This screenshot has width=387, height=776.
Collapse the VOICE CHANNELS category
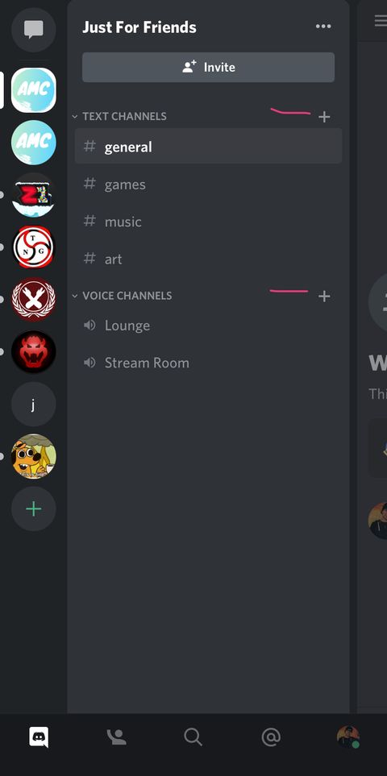click(x=123, y=296)
